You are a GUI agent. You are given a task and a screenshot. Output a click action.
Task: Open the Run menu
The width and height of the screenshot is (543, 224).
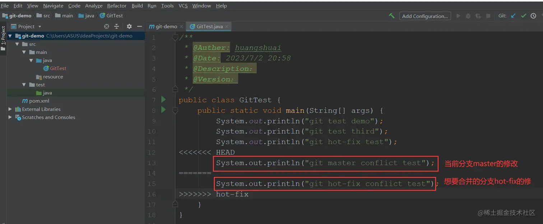[x=152, y=6]
